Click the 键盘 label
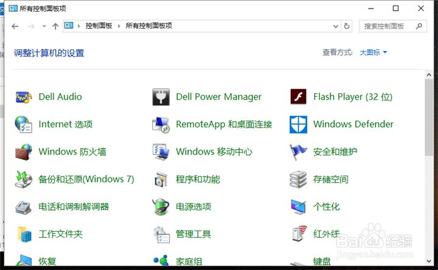The width and height of the screenshot is (438, 270). [322, 261]
